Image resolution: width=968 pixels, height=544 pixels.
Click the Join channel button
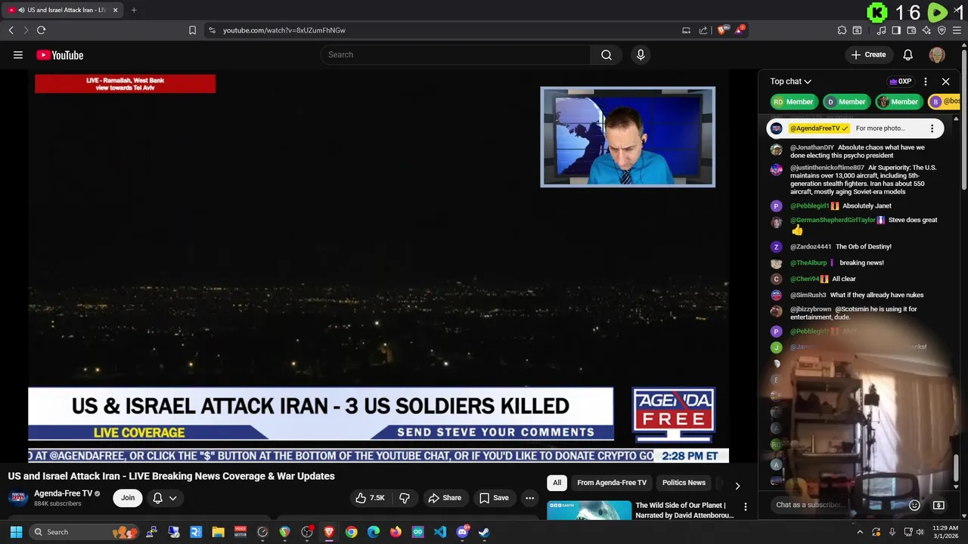pos(128,498)
